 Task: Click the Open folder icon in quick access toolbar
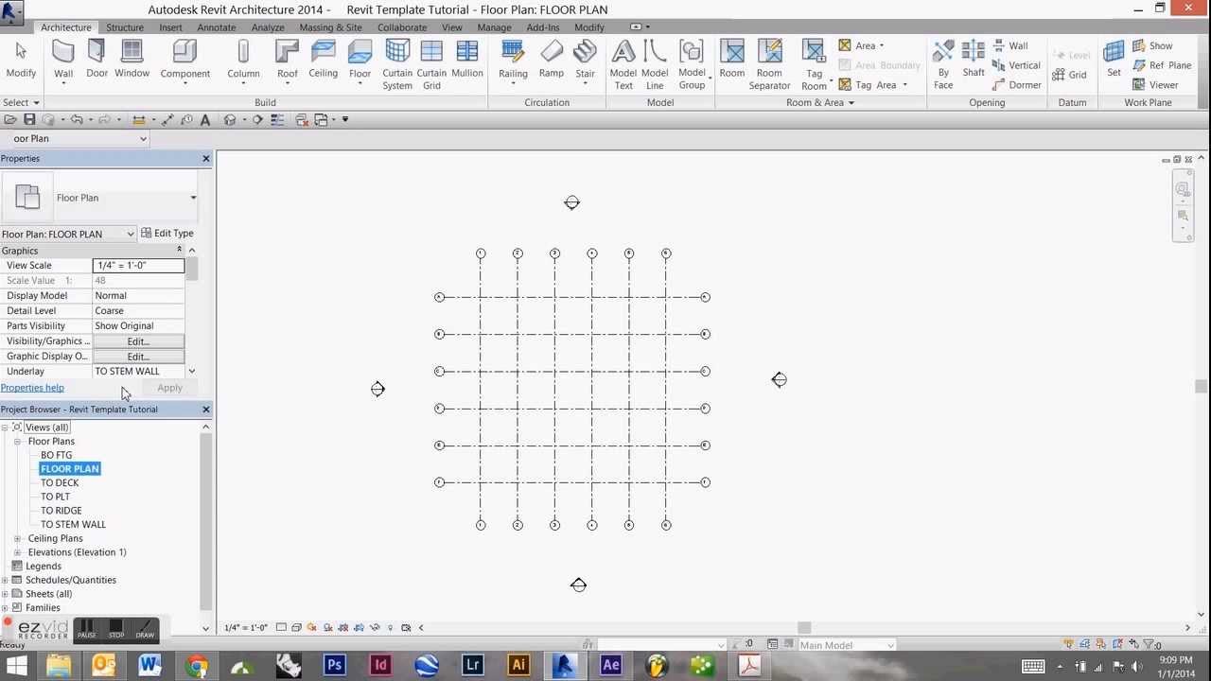9,119
